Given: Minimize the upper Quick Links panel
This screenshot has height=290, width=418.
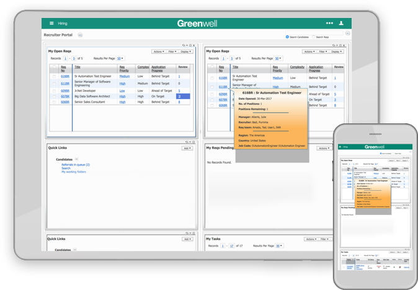Looking at the screenshot, I should point(190,142).
